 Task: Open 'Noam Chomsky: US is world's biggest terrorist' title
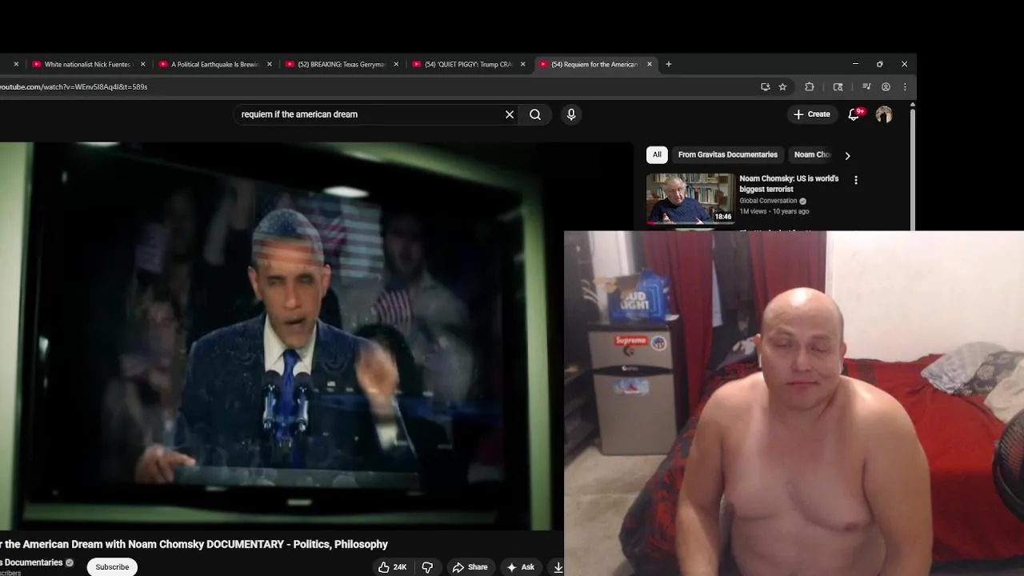coord(789,184)
